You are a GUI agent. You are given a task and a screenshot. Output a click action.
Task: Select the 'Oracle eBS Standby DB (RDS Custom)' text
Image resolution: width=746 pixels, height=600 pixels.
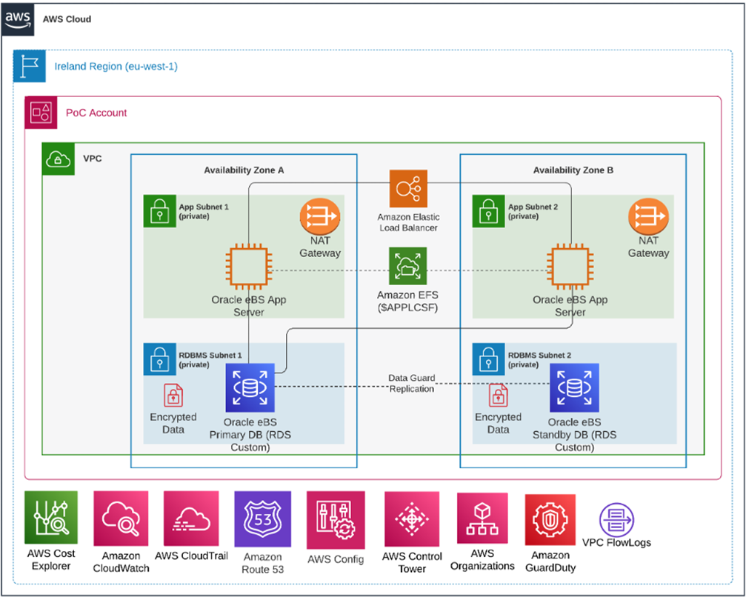click(x=574, y=435)
